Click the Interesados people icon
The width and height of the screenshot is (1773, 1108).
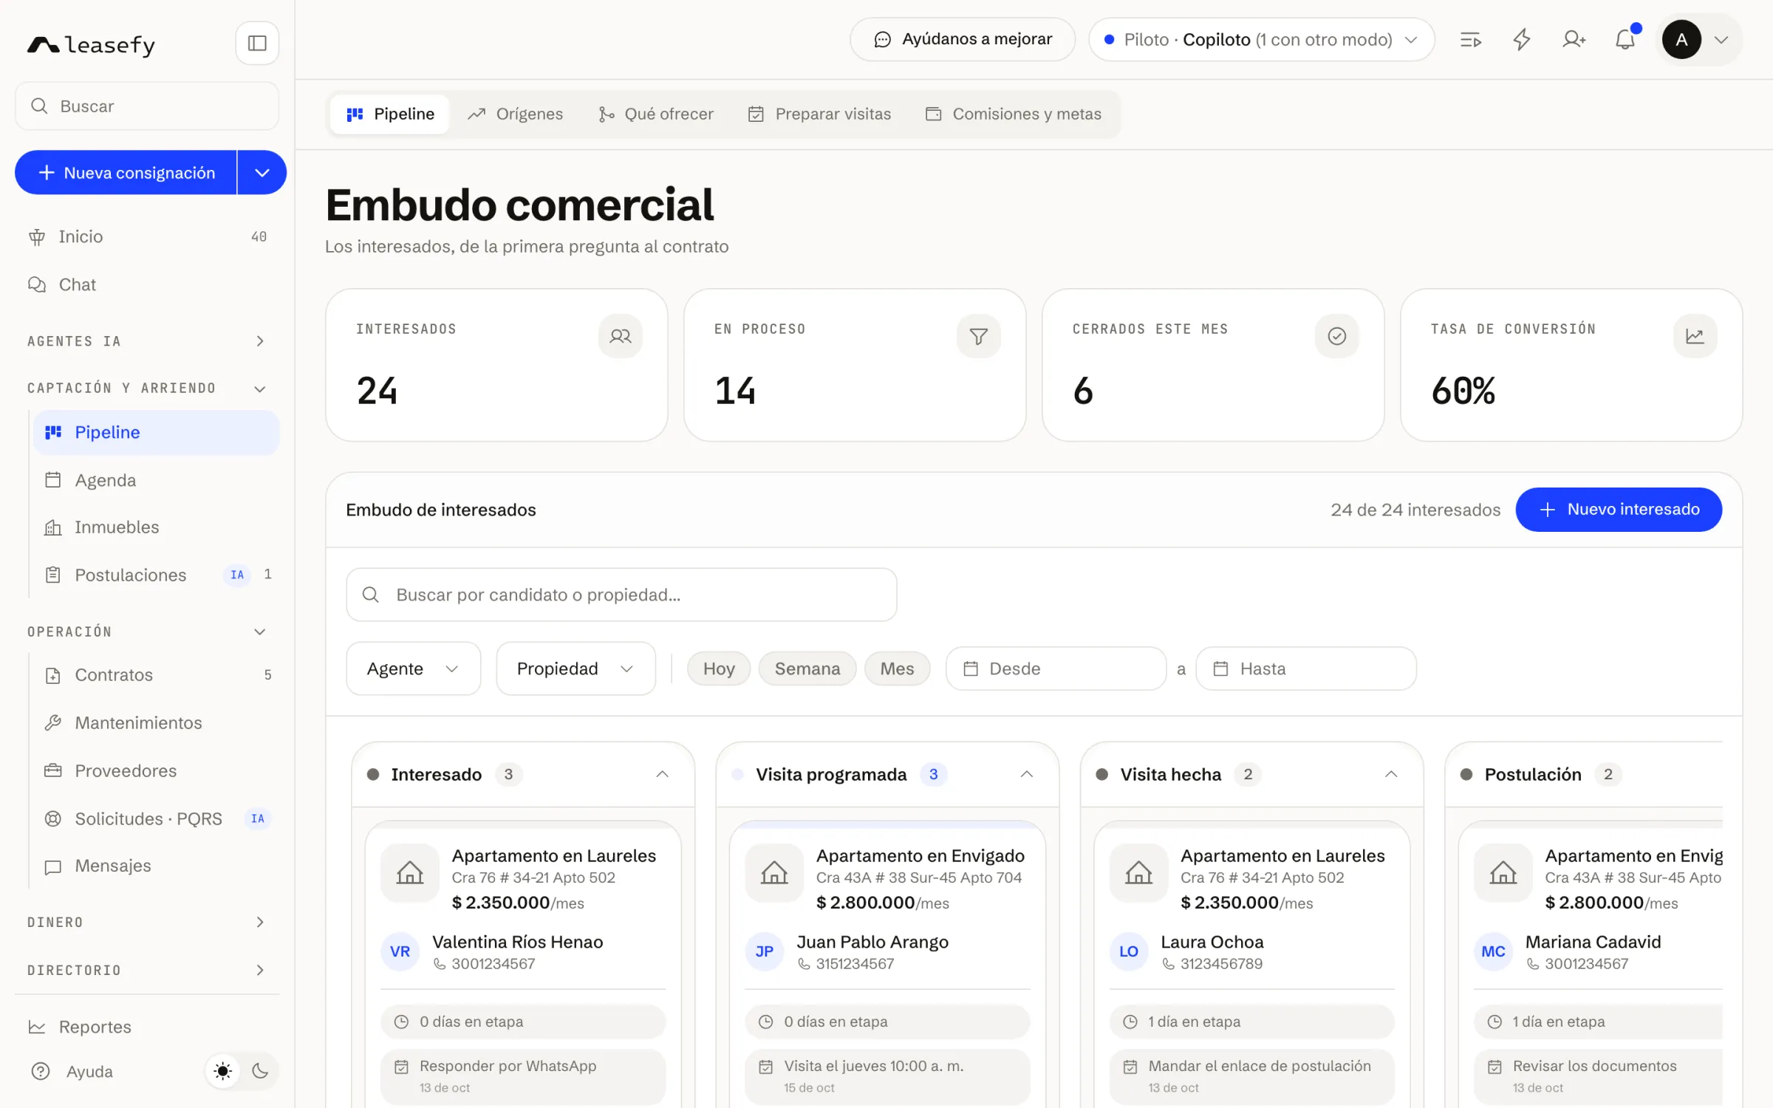pyautogui.click(x=621, y=336)
